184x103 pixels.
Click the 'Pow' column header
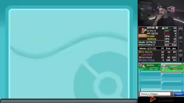tap(168, 48)
